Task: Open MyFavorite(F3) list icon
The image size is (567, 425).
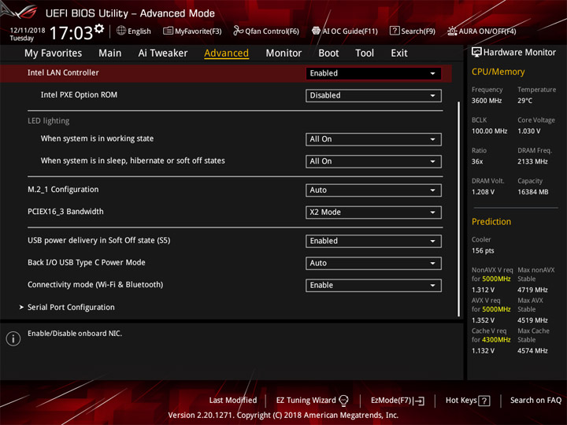Action: pyautogui.click(x=168, y=31)
